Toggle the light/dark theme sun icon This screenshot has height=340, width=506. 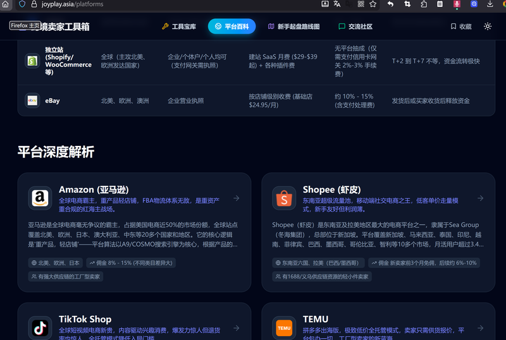pyautogui.click(x=488, y=27)
